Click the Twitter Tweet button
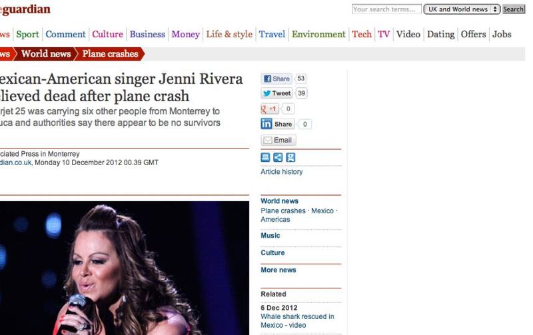533x335 pixels. 276,93
